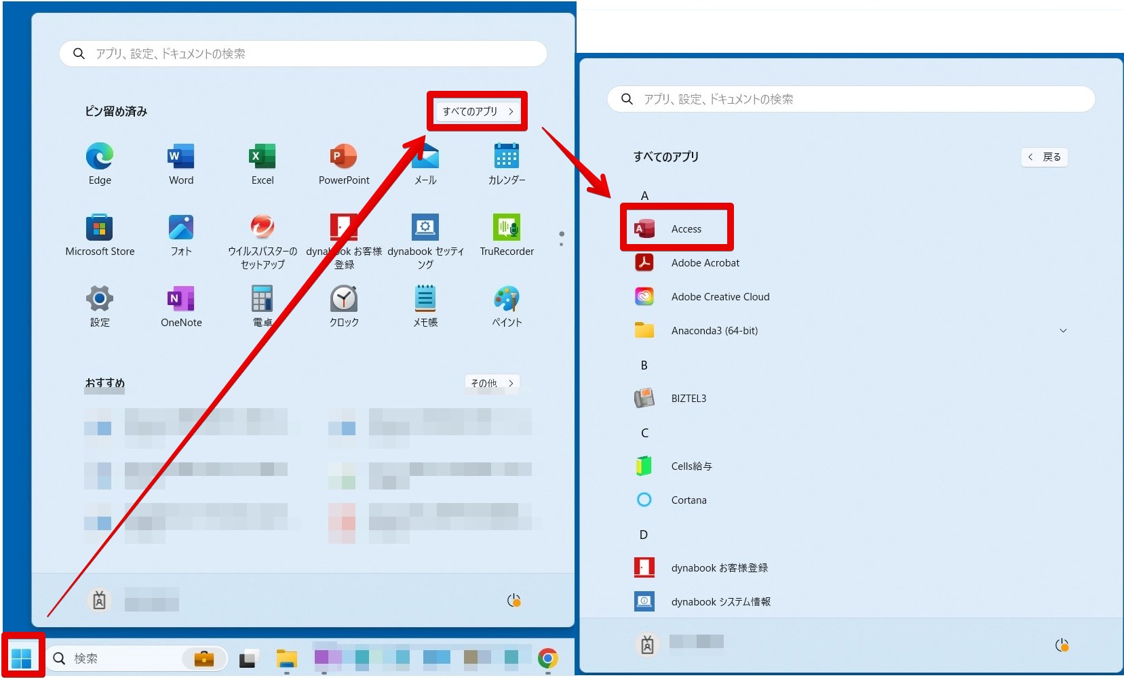
Task: Open Cells給与 in the apps list
Action: (851, 466)
